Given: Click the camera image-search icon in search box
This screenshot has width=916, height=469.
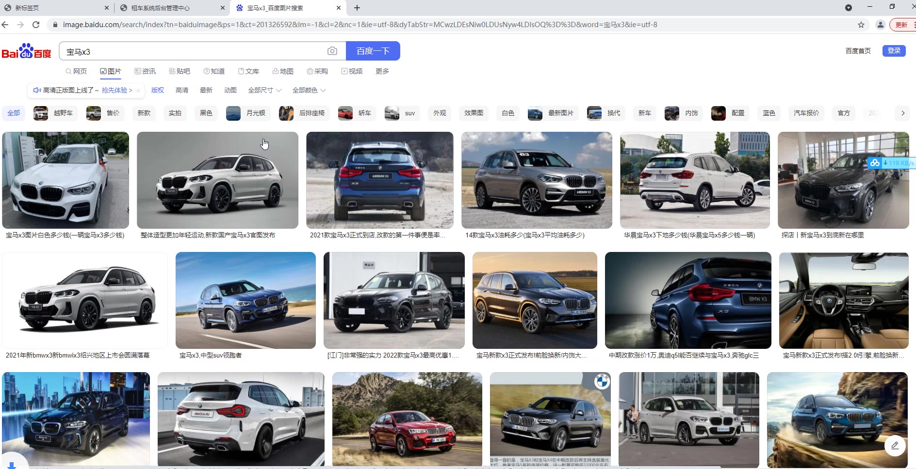Looking at the screenshot, I should tap(332, 51).
